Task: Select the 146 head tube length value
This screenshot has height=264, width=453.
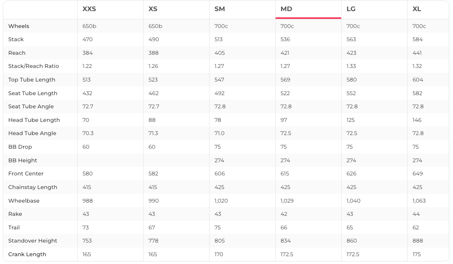Action: click(x=417, y=120)
